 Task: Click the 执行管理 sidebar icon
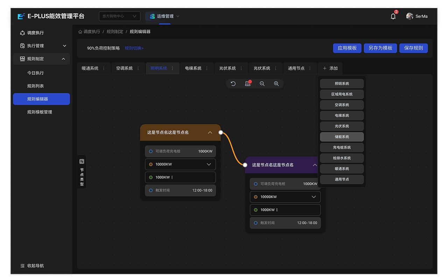coord(22,46)
